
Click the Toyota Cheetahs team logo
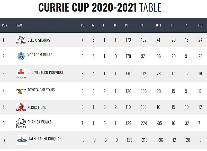[21, 91]
